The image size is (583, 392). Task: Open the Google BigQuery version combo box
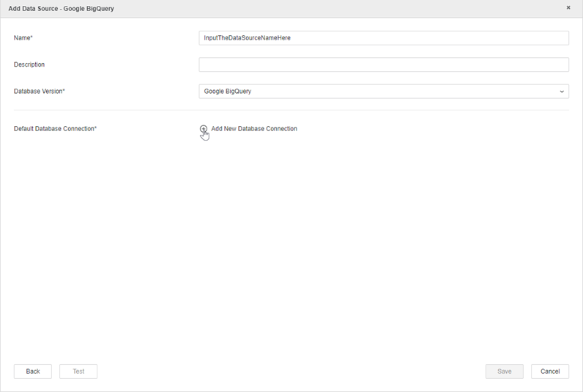pos(374,92)
